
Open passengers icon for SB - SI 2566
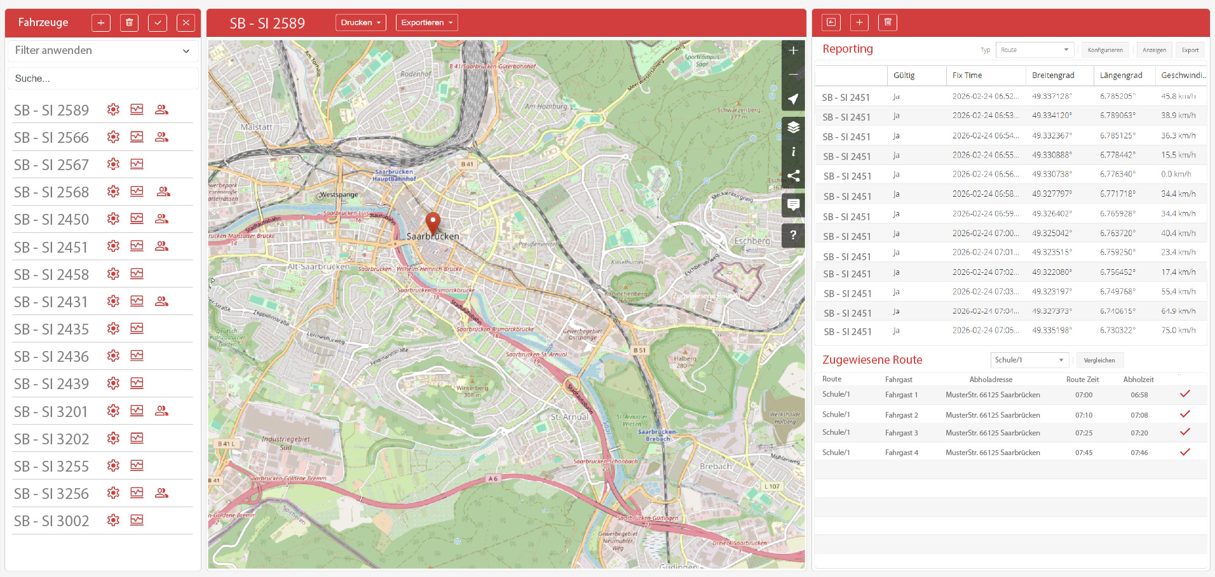point(161,136)
